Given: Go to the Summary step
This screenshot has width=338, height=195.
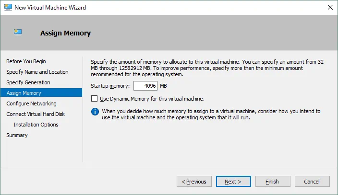Looking at the screenshot, I should pyautogui.click(x=17, y=135).
